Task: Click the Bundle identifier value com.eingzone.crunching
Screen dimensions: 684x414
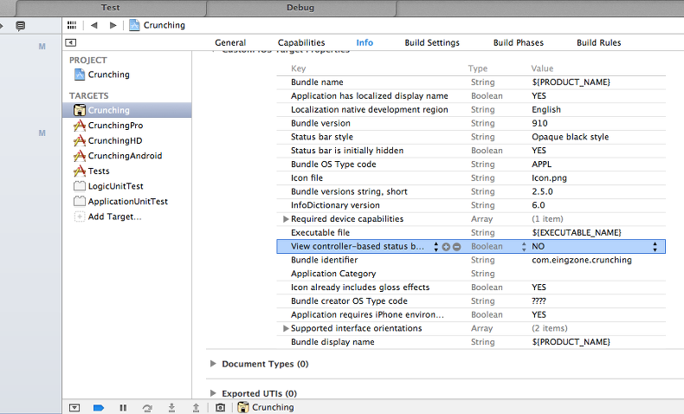Action: pos(582,260)
